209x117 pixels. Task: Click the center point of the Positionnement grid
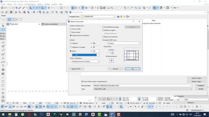[x=112, y=61]
